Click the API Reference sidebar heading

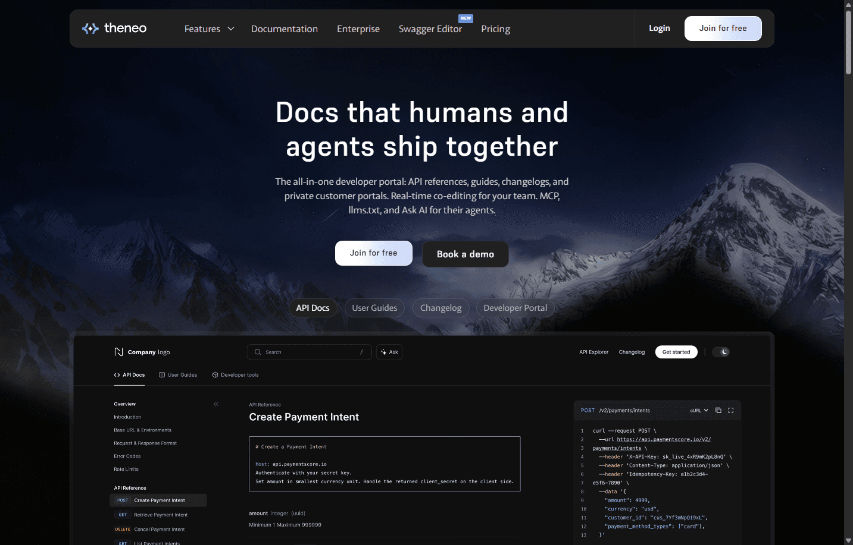pos(130,488)
